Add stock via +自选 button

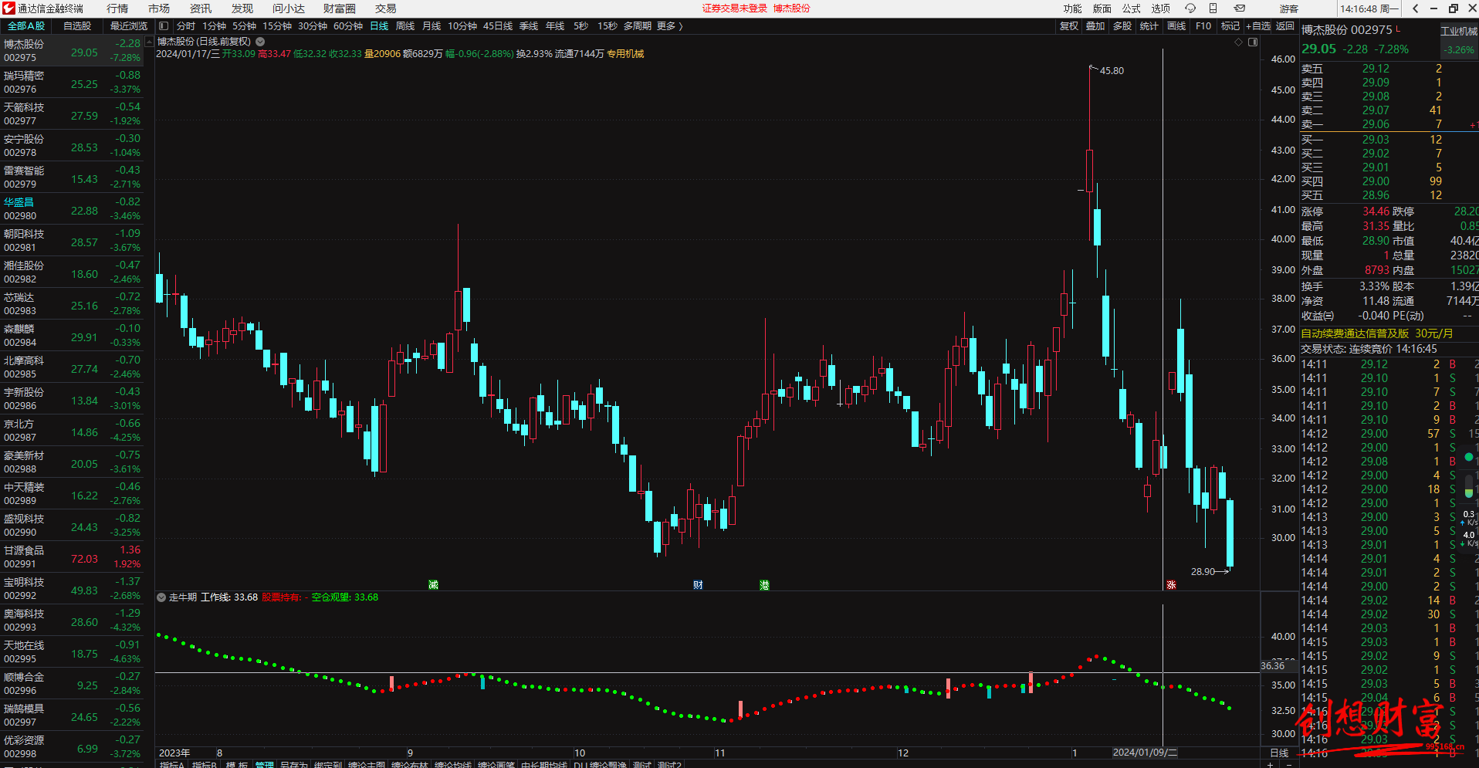[1258, 26]
